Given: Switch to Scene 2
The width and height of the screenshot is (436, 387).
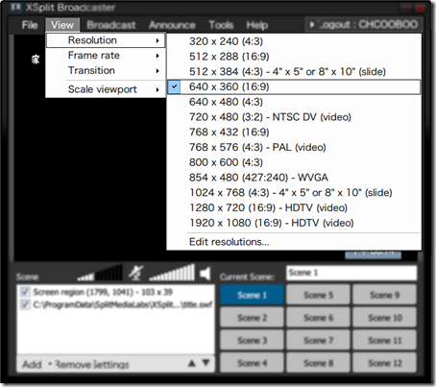Looking at the screenshot, I should [x=252, y=318].
